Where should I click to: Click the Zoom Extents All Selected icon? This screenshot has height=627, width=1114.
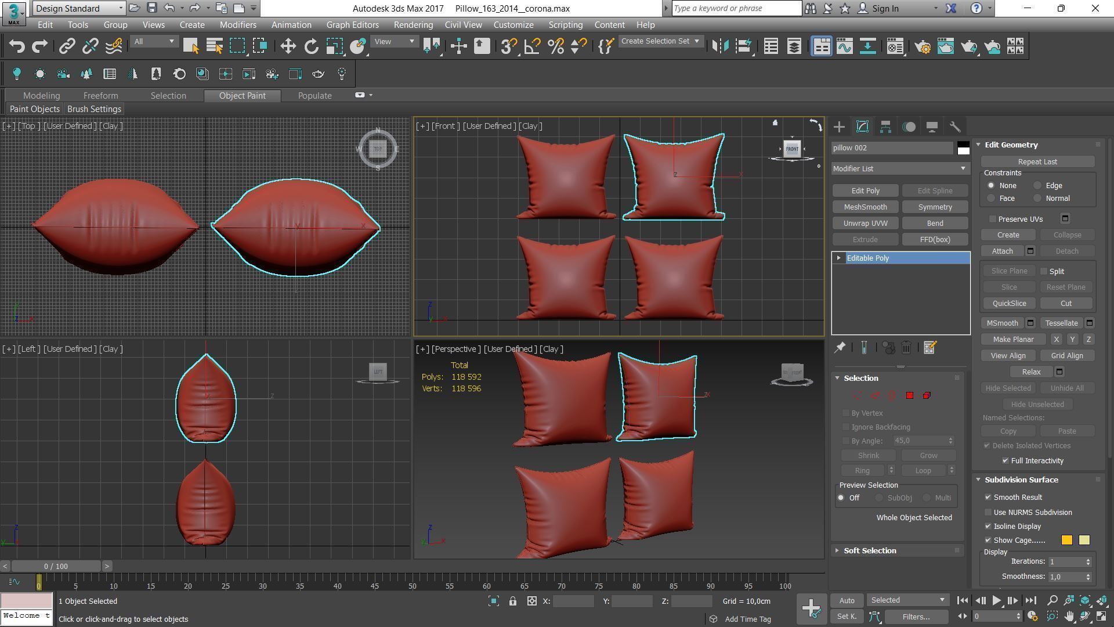point(1101,601)
